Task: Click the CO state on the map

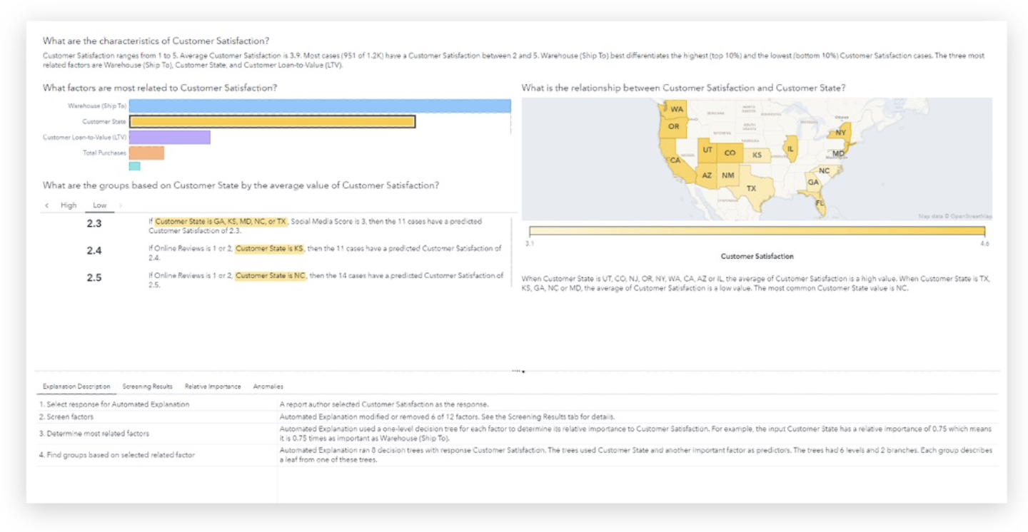Action: click(730, 153)
